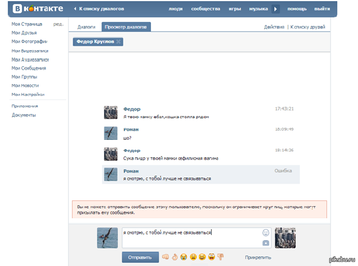Open the Действия actions menu
The image size is (358, 266).
274,27
